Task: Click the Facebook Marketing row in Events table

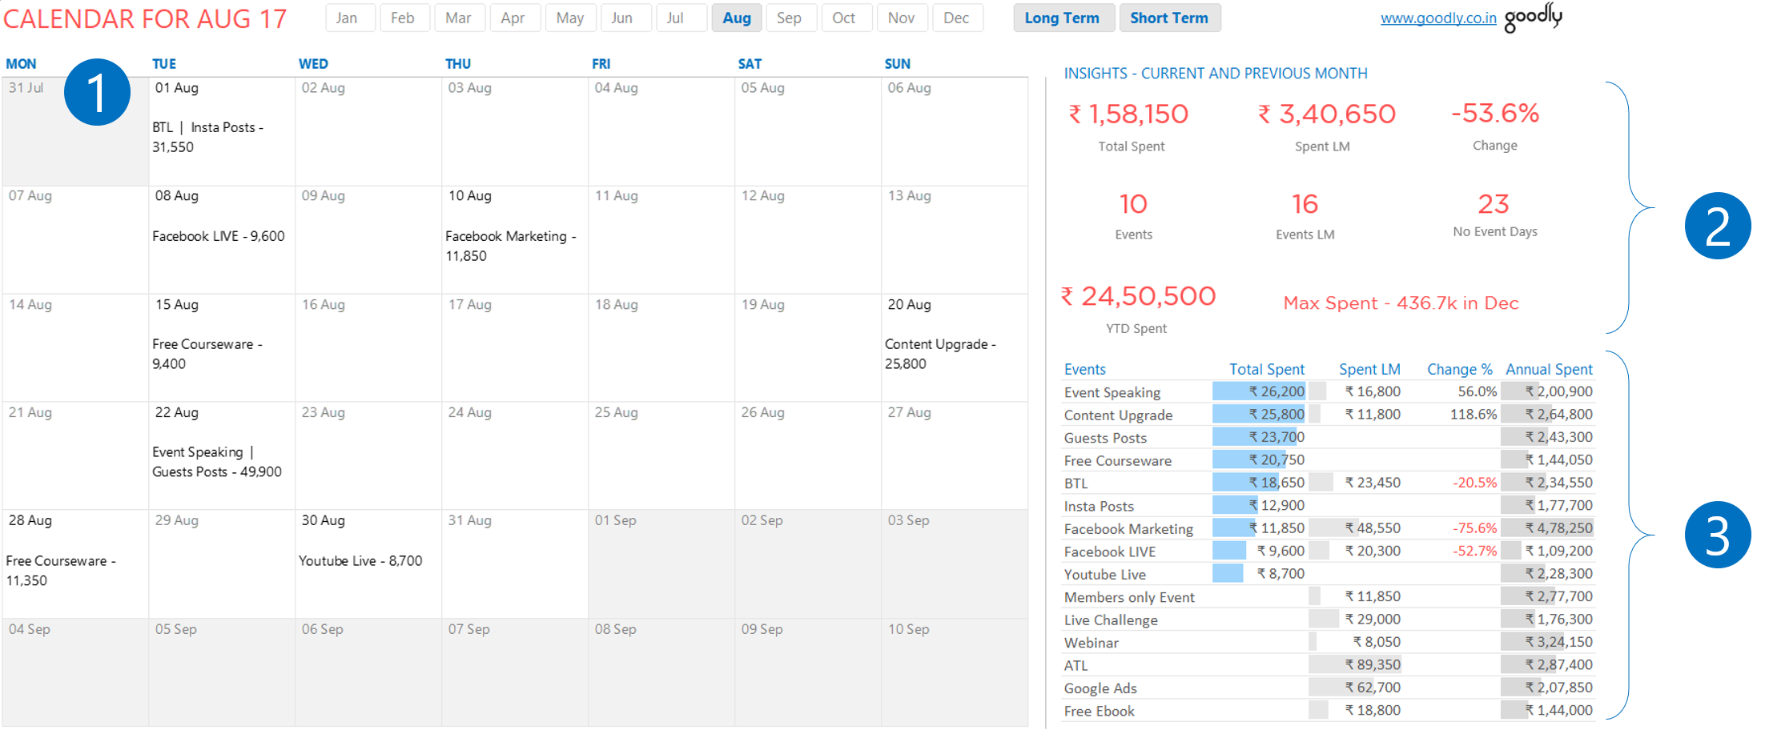Action: coord(1128,528)
